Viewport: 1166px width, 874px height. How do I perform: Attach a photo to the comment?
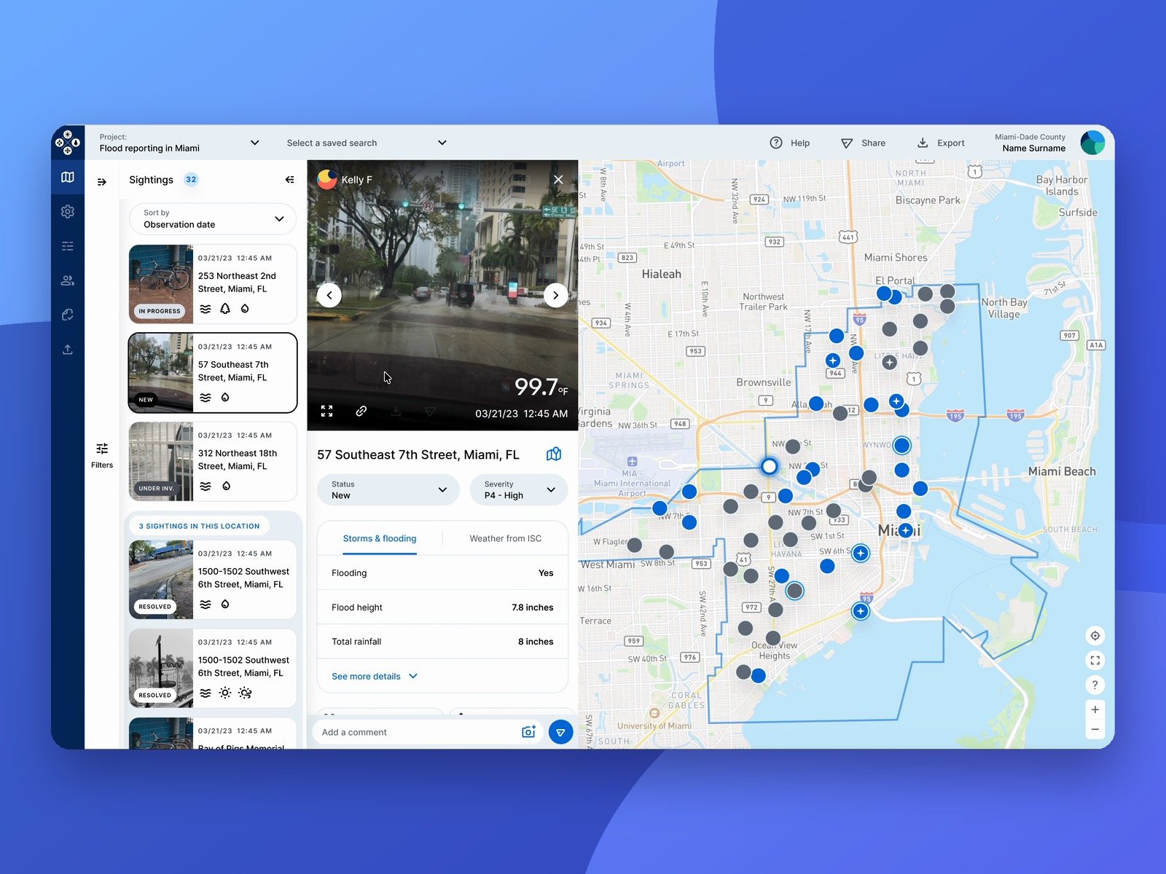[529, 732]
